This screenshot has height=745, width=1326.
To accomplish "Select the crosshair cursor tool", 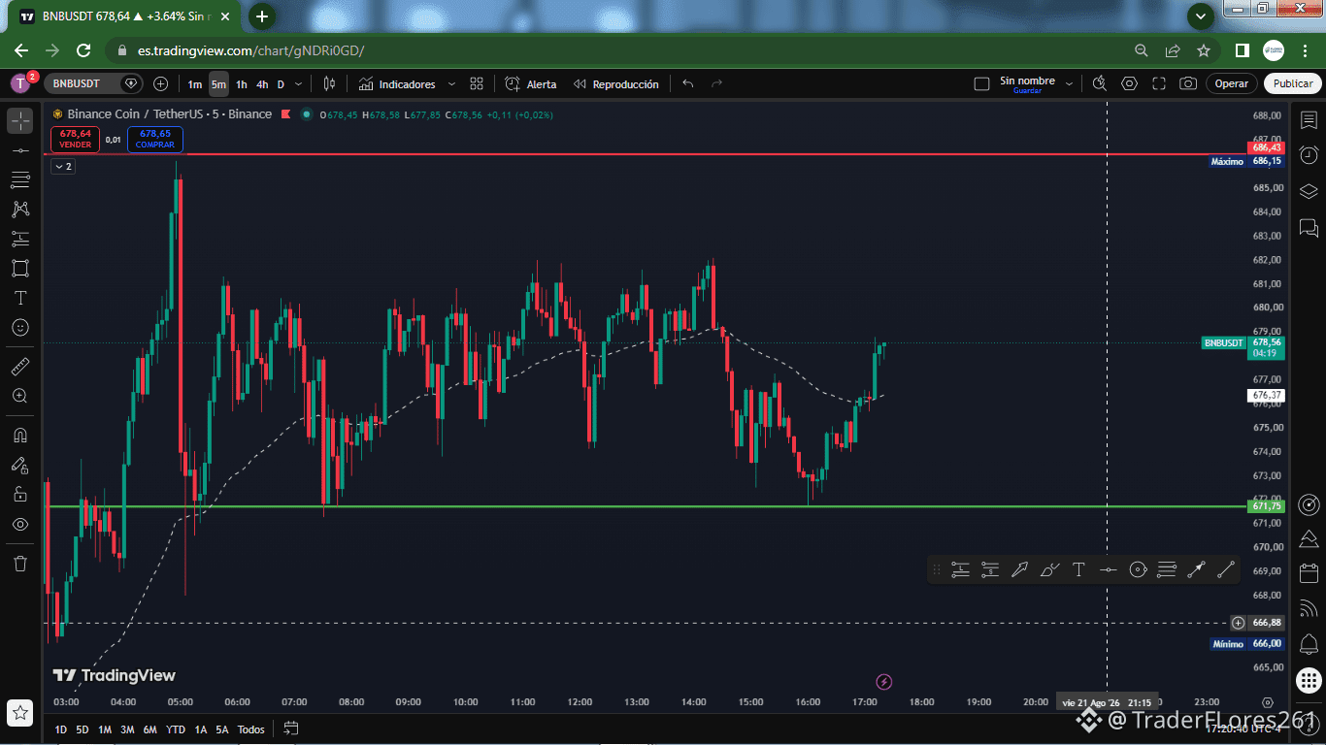I will (x=20, y=121).
